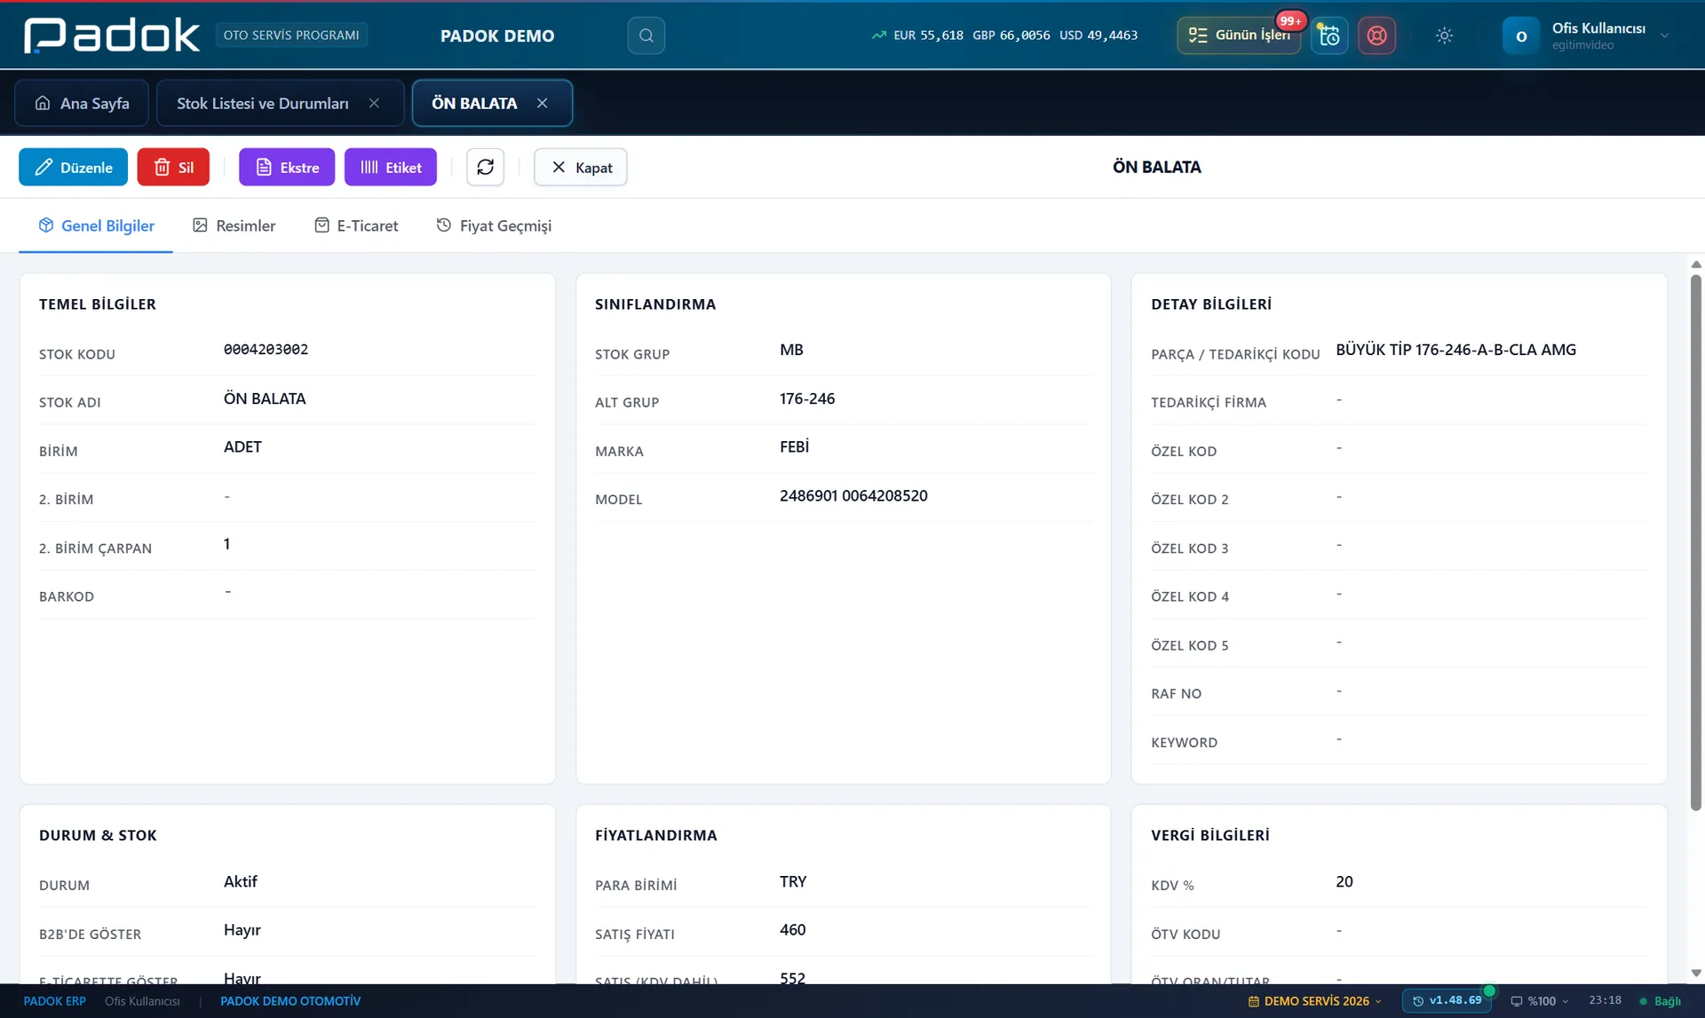Open the Ekstre statement button
The width and height of the screenshot is (1705, 1018).
click(x=287, y=167)
